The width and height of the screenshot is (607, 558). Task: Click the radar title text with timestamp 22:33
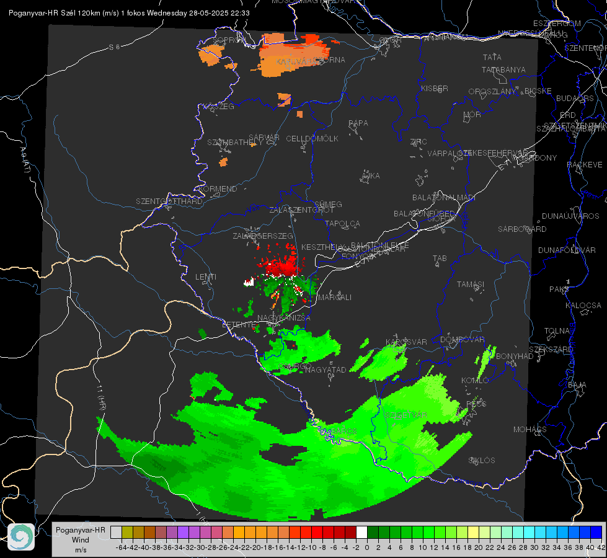(129, 13)
